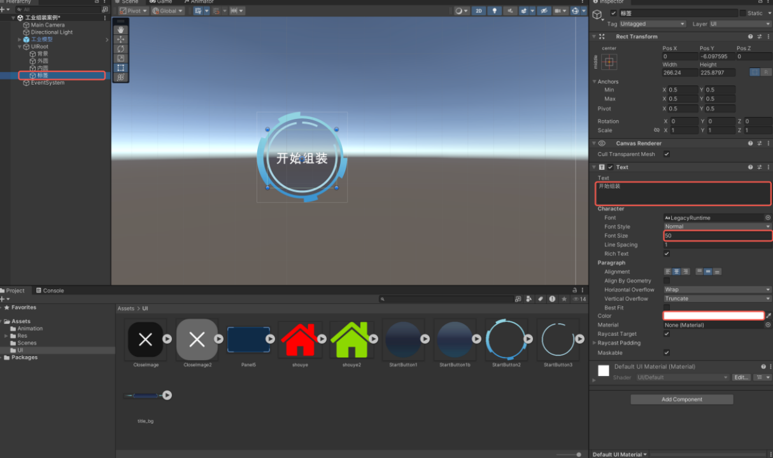Switch to the Scene tab
773x458 pixels.
pos(126,2)
